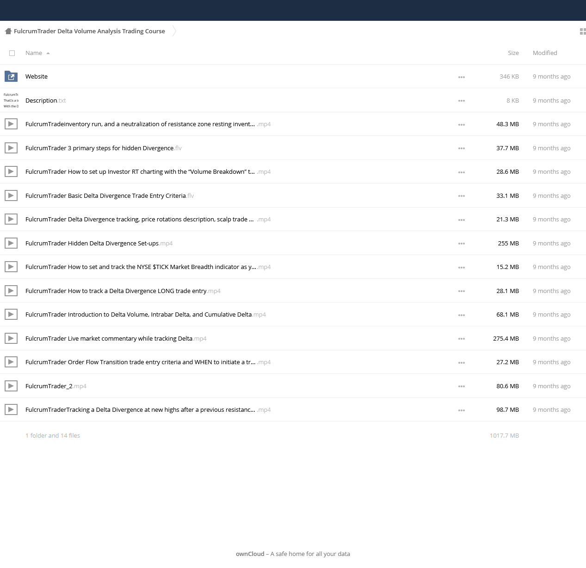Open FulcrumTrader_2.mp4 file name
The height and width of the screenshot is (568, 586).
click(x=56, y=386)
